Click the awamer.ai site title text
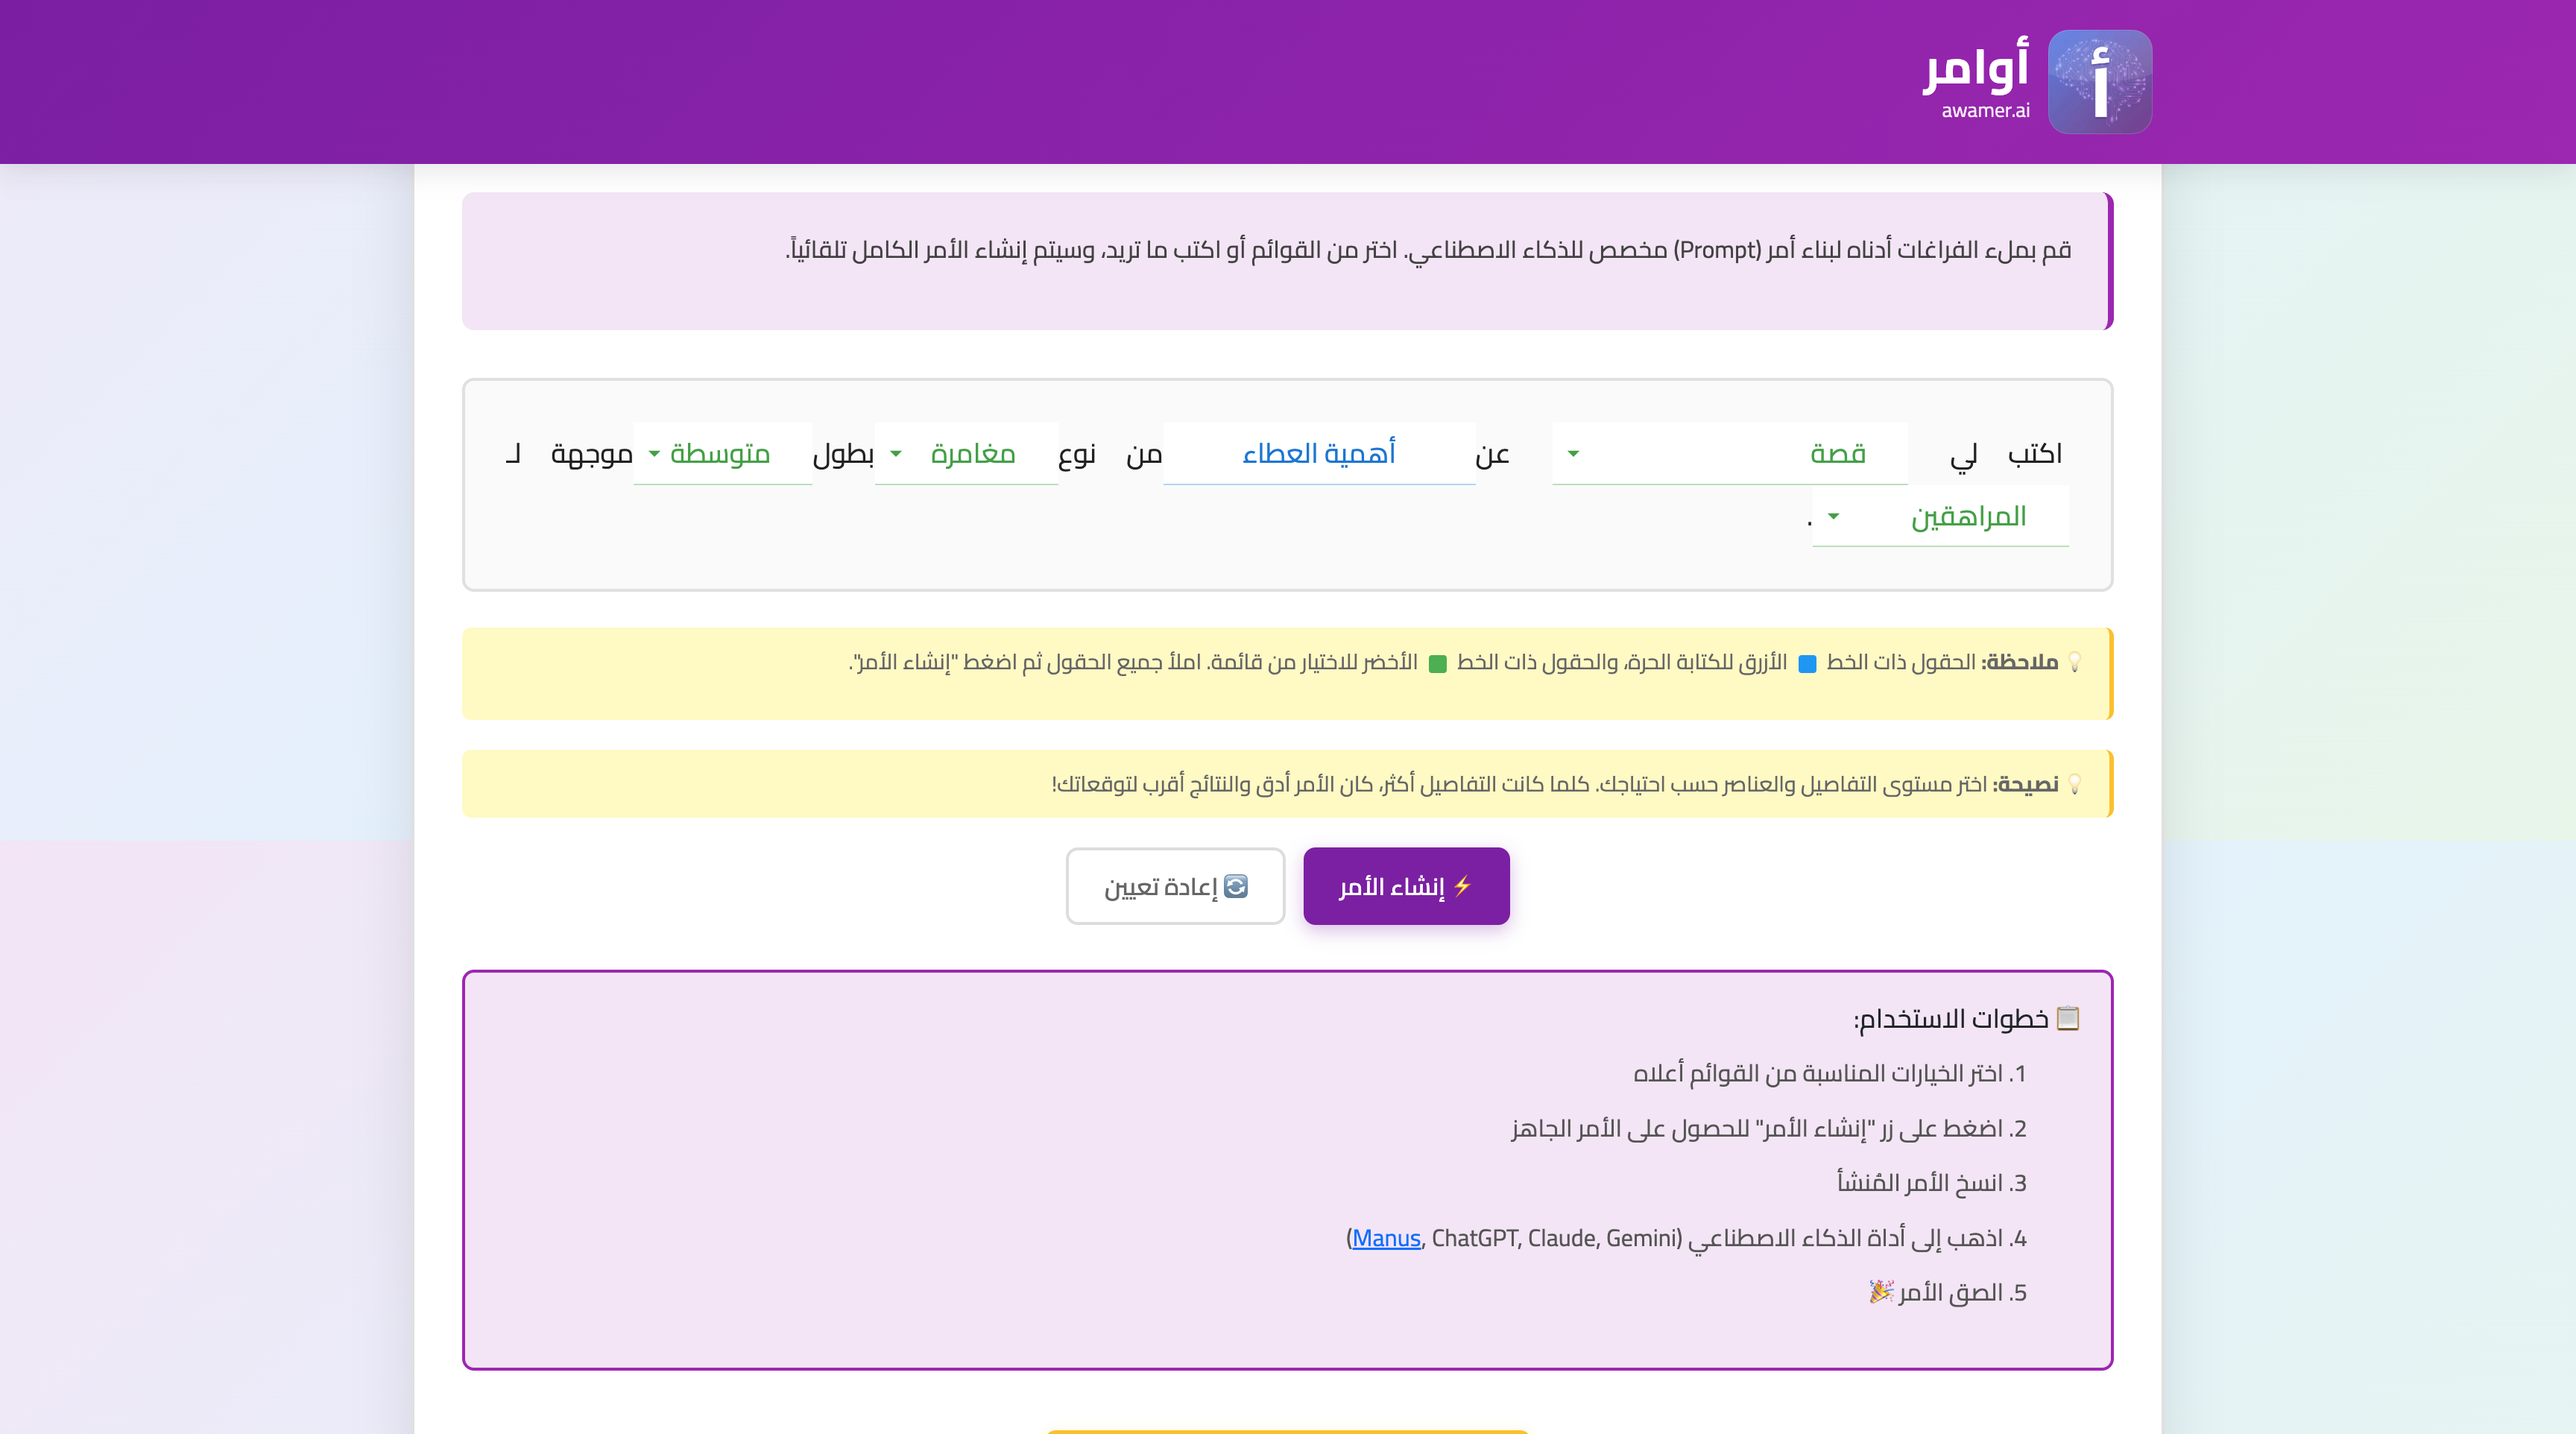The width and height of the screenshot is (2576, 1434). 1985,110
